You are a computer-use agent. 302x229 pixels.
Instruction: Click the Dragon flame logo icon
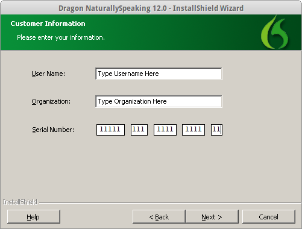click(x=275, y=33)
